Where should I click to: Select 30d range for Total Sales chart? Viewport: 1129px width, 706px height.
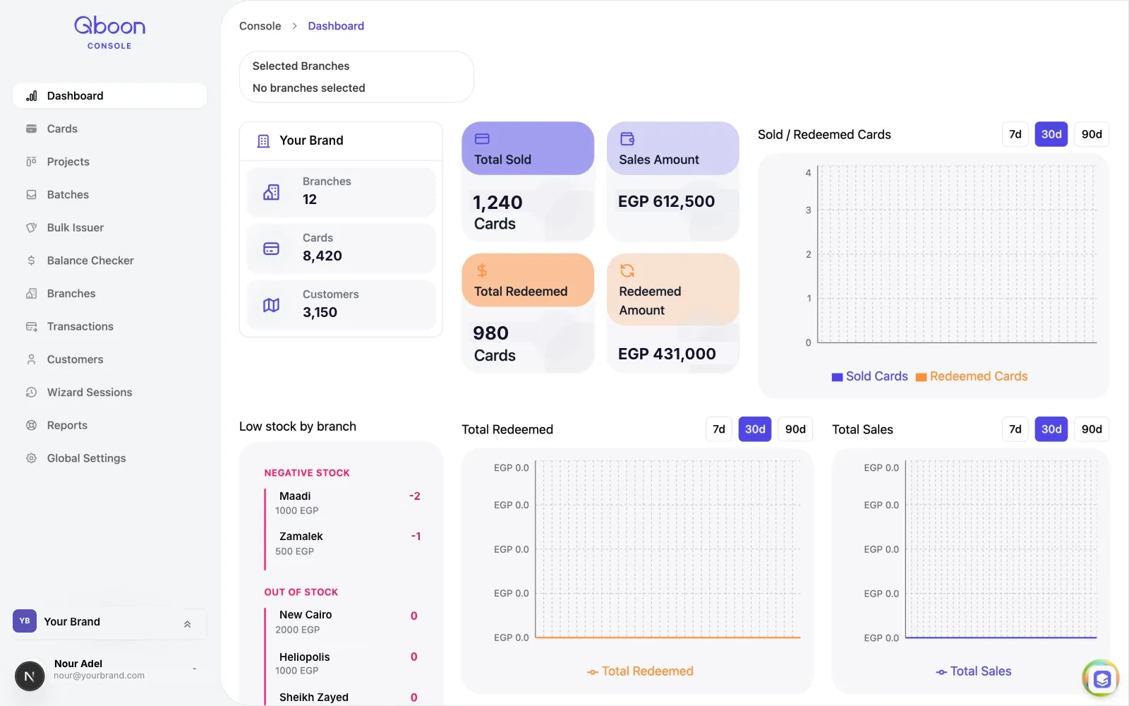pos(1051,429)
